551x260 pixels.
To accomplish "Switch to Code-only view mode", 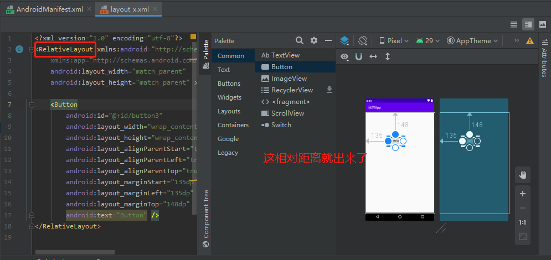I will [514, 24].
